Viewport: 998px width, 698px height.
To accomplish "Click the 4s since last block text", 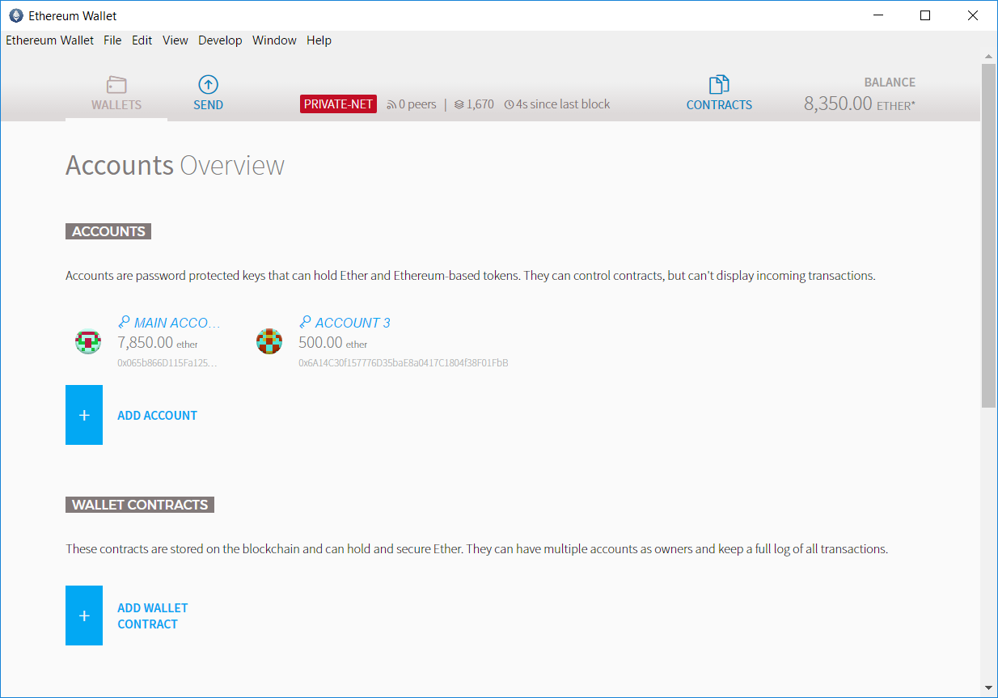I will click(x=563, y=104).
